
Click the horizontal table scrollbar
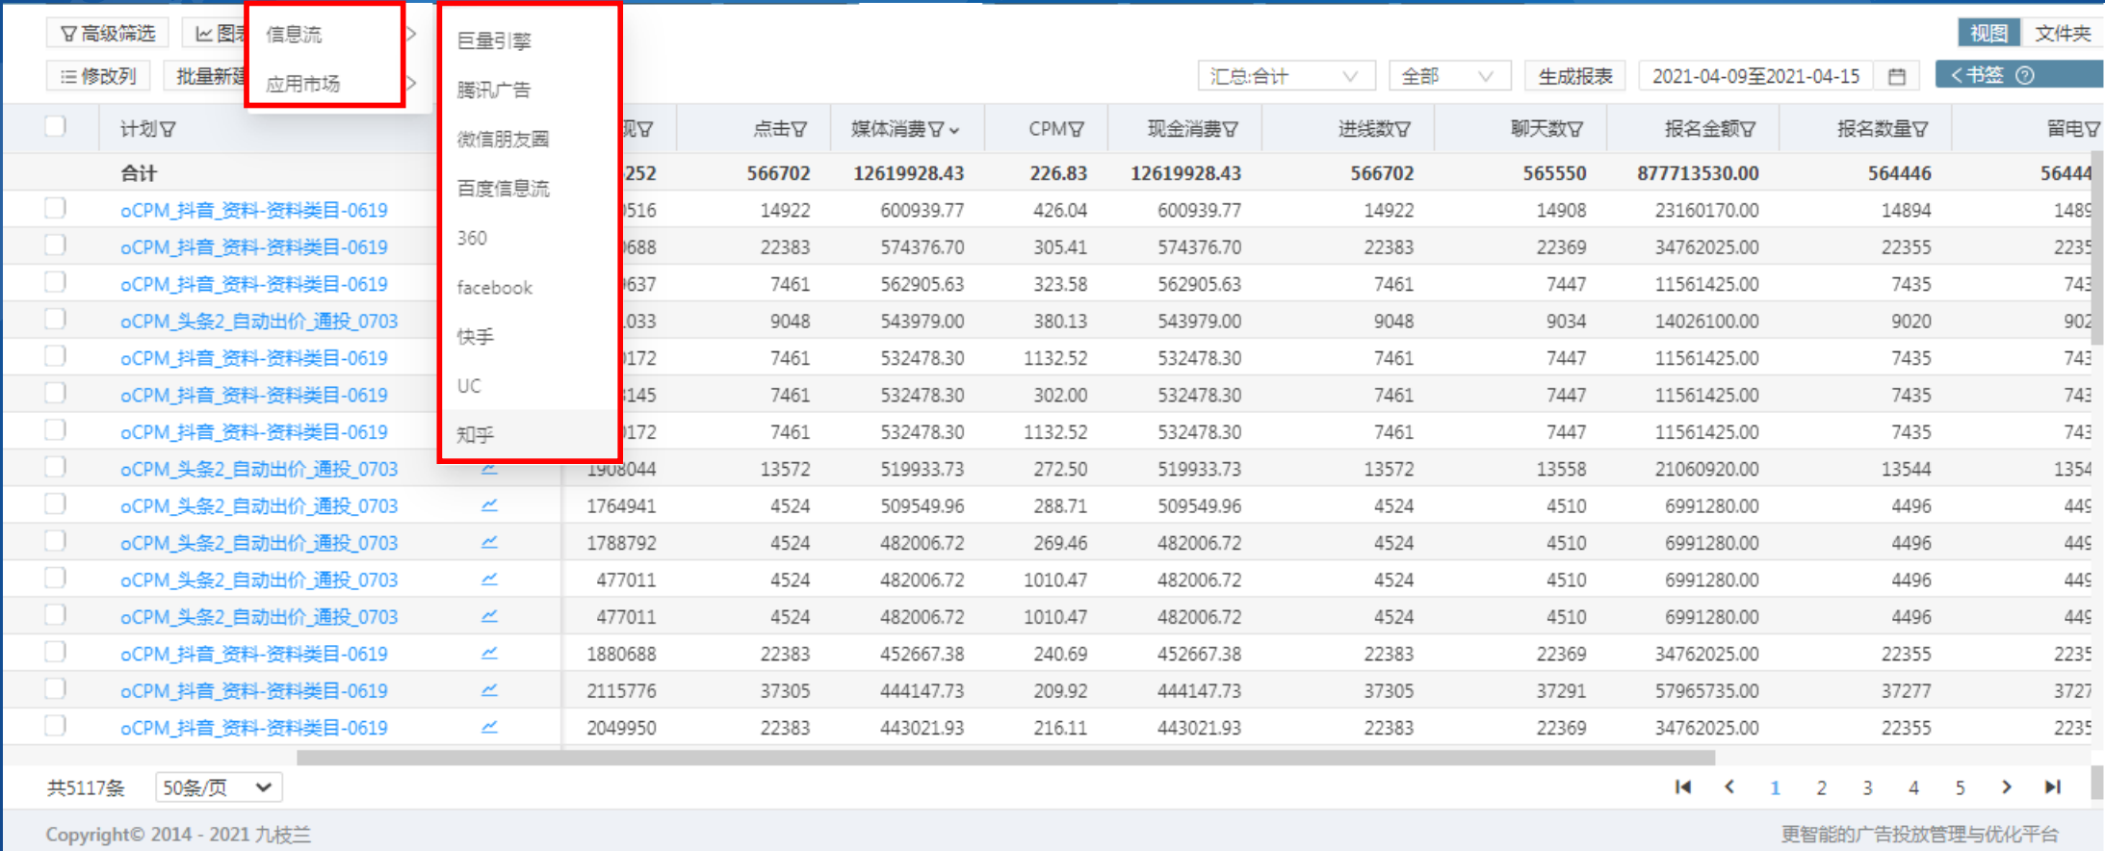coord(1005,758)
